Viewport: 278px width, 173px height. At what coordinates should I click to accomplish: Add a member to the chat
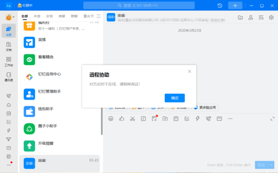(x=251, y=18)
